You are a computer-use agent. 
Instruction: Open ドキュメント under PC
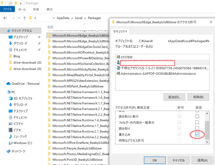20,117
